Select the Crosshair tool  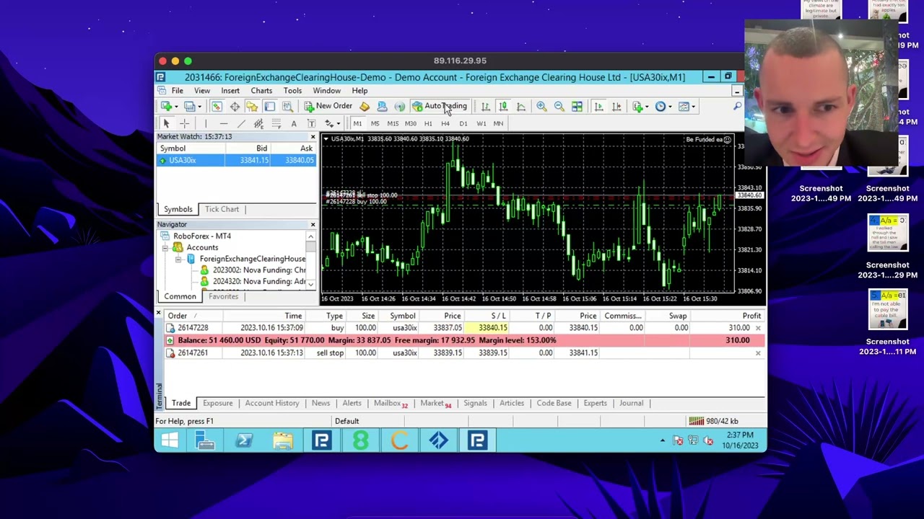click(x=184, y=123)
